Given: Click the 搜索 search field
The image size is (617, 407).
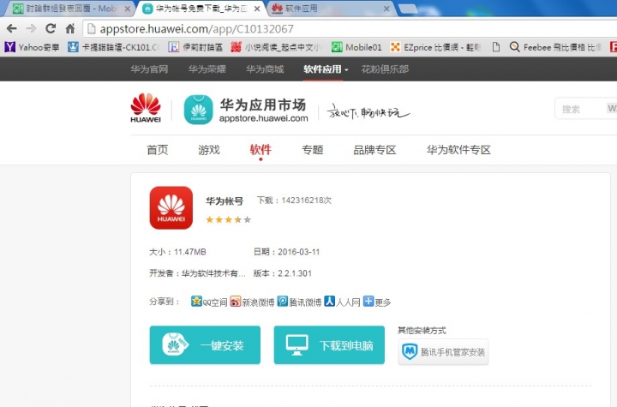Looking at the screenshot, I should coord(585,109).
